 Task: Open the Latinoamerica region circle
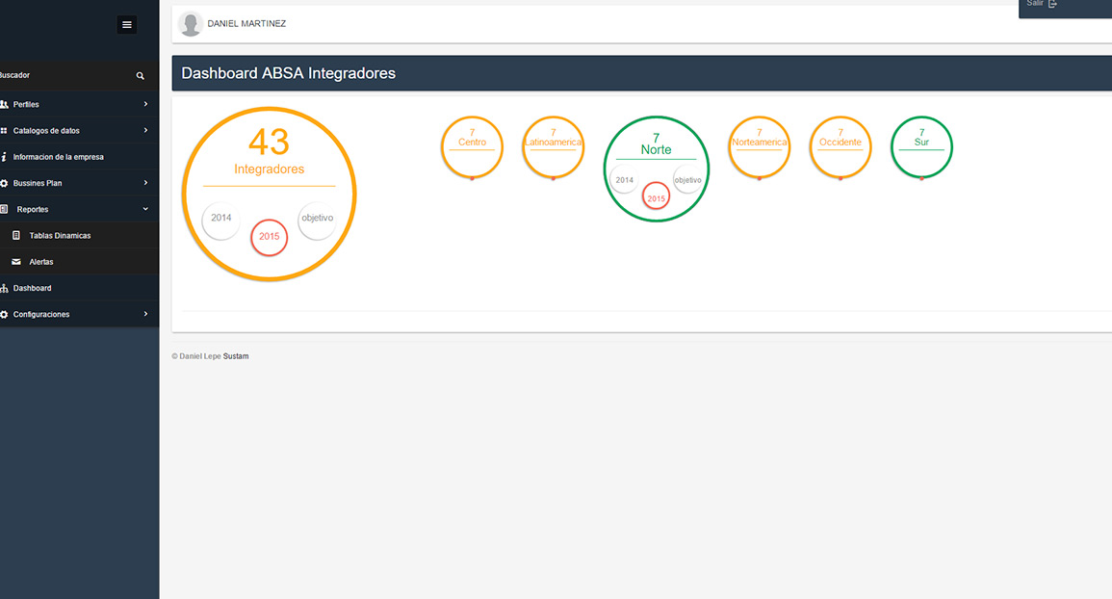point(554,147)
